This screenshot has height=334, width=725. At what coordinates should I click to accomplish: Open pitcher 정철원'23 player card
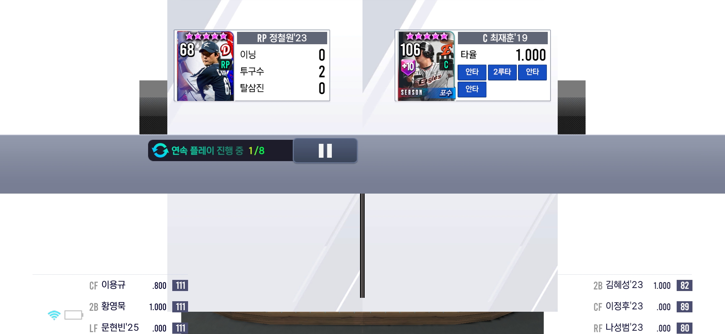[205, 66]
